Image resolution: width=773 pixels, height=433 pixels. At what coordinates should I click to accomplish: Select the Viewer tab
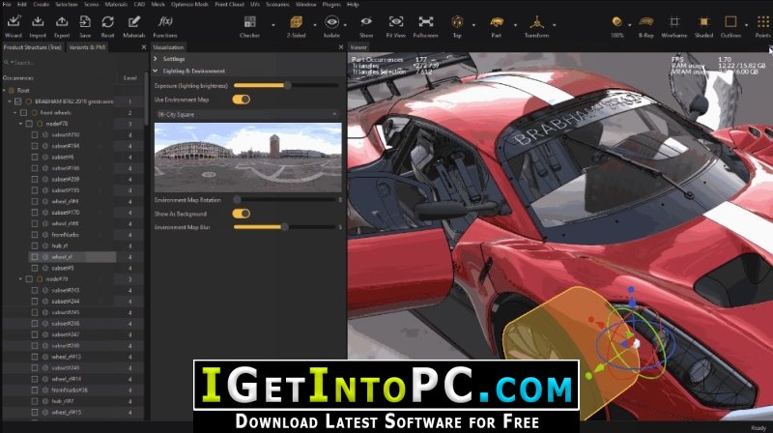tap(358, 47)
